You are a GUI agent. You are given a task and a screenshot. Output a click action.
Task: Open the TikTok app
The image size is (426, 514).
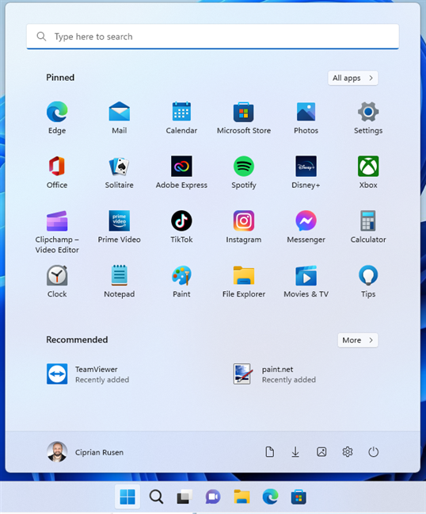point(181,227)
